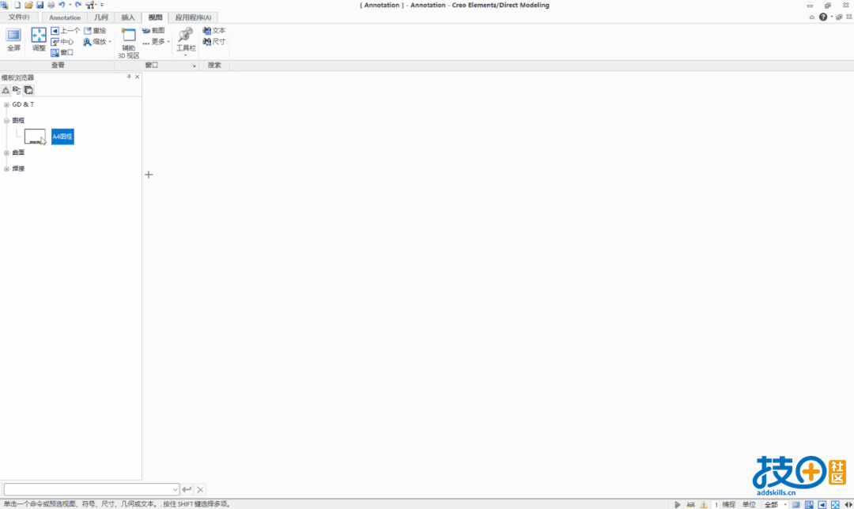Click the command line enter arrow button
Viewport: 854px width, 509px height.
click(x=187, y=489)
